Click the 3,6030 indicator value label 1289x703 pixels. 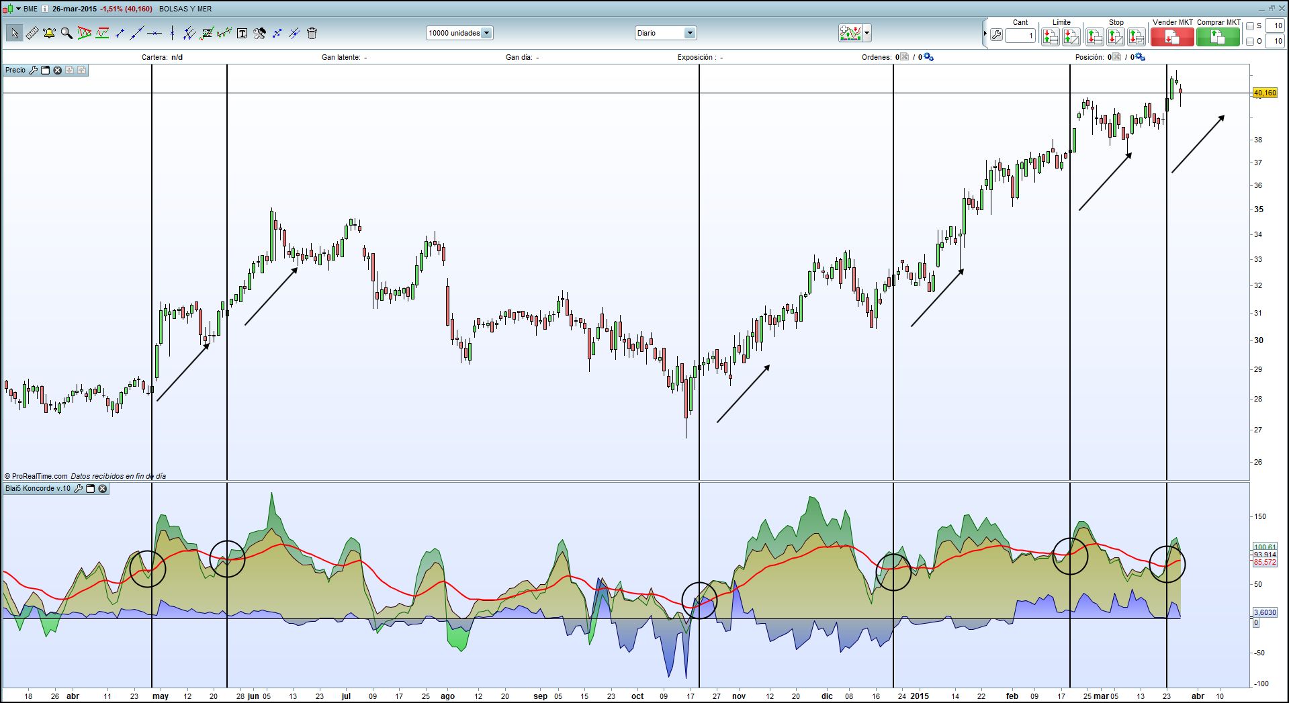pos(1265,612)
